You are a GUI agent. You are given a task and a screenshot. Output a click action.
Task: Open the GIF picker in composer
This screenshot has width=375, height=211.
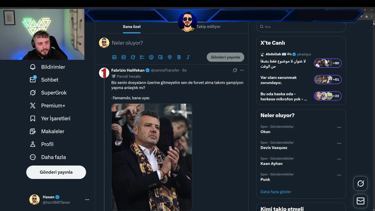[124, 57]
